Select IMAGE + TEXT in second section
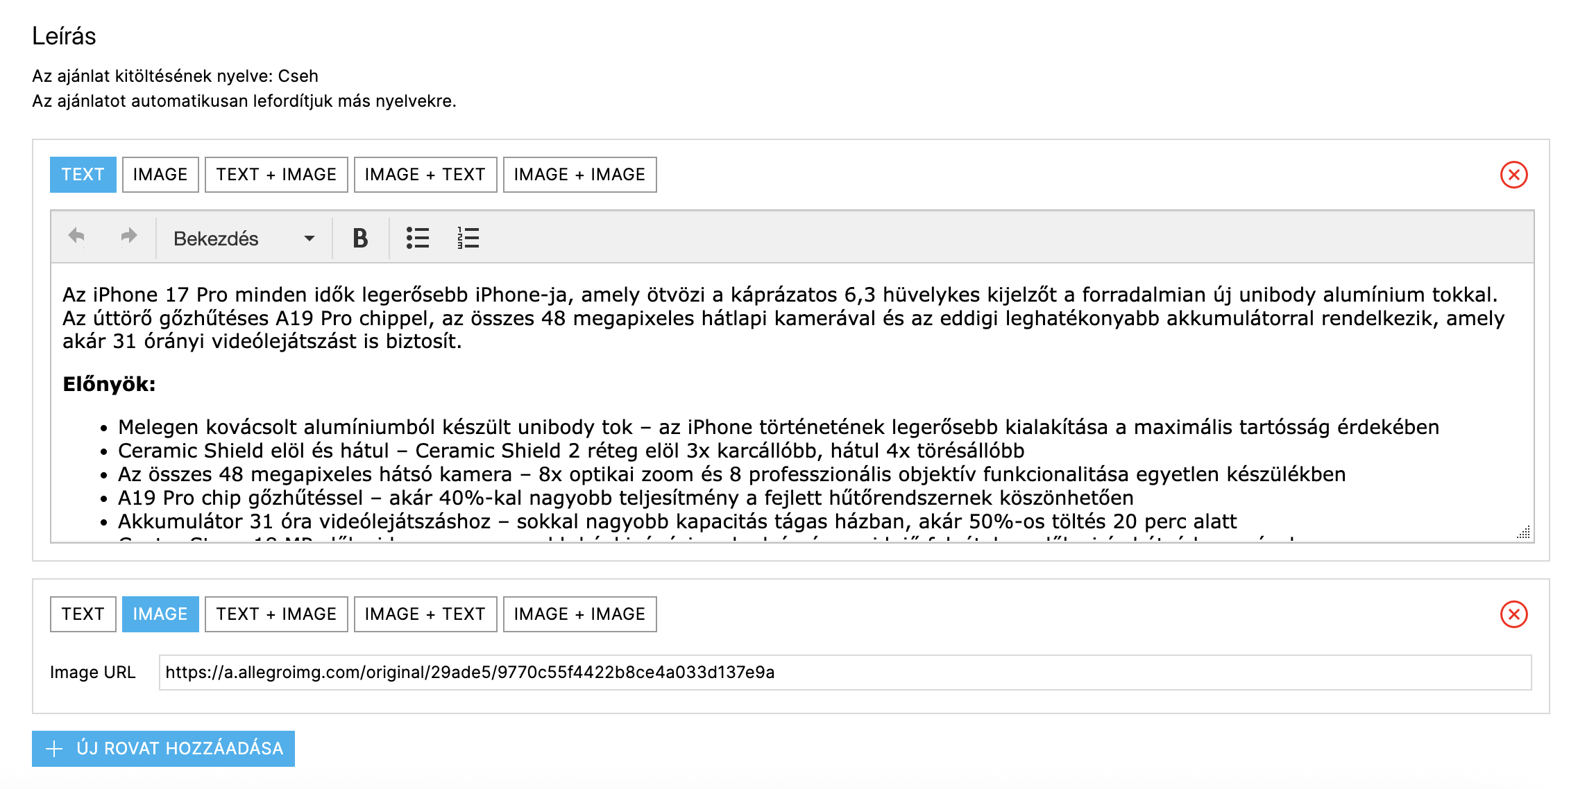1578x789 pixels. click(x=425, y=614)
